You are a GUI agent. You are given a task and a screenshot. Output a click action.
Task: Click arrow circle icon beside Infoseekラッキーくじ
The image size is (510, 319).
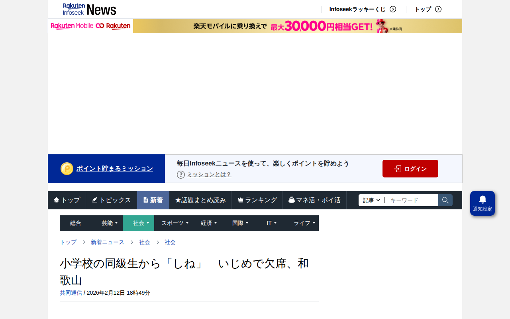(393, 9)
